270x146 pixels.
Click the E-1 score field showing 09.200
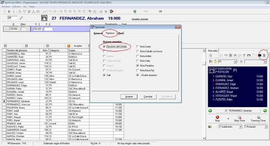pyautogui.click(x=38, y=29)
